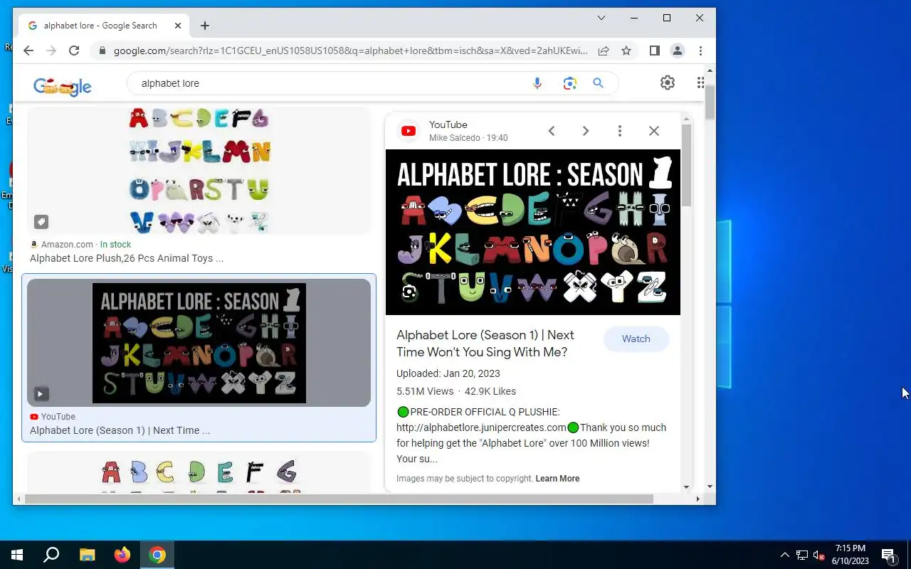Viewport: 911px width, 569px height.
Task: Open the tab search chevron
Action: point(601,18)
